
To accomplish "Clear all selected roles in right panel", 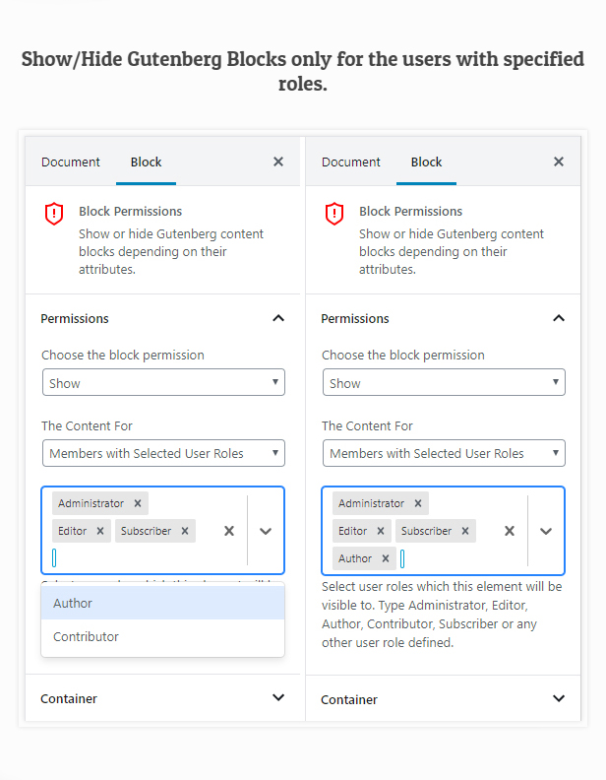I will pyautogui.click(x=510, y=531).
